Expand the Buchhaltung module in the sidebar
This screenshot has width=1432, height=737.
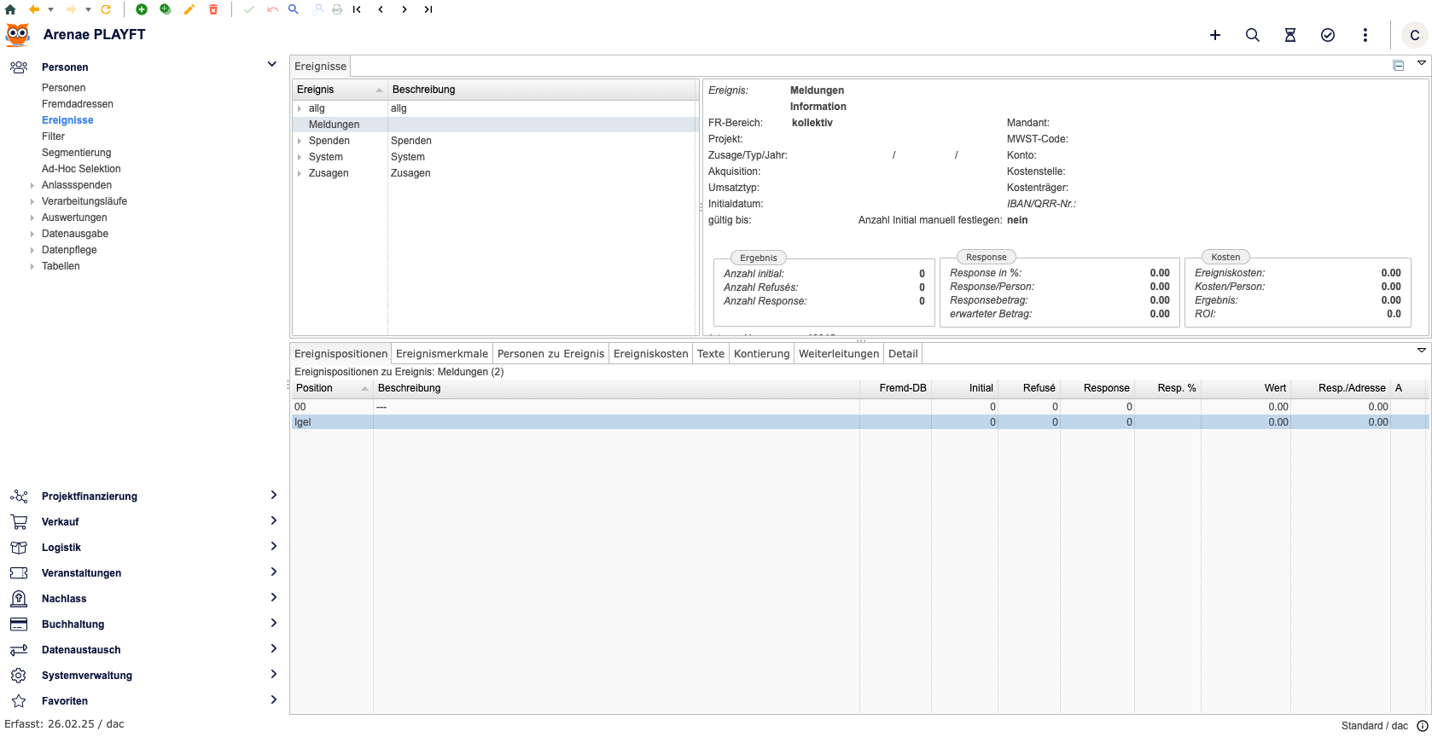point(273,624)
